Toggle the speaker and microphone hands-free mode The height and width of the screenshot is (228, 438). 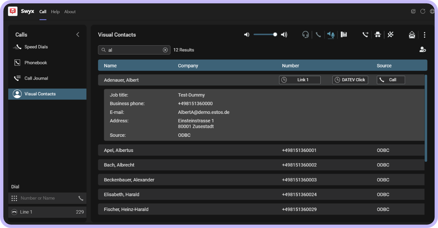[331, 35]
